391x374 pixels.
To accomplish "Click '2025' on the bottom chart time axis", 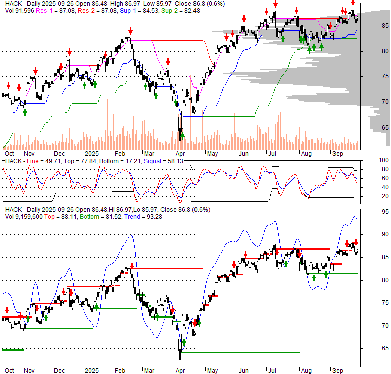I will (92, 371).
